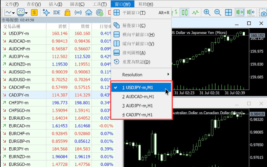Click the zoom out magnifier icon
The image size is (267, 167).
tap(218, 12)
